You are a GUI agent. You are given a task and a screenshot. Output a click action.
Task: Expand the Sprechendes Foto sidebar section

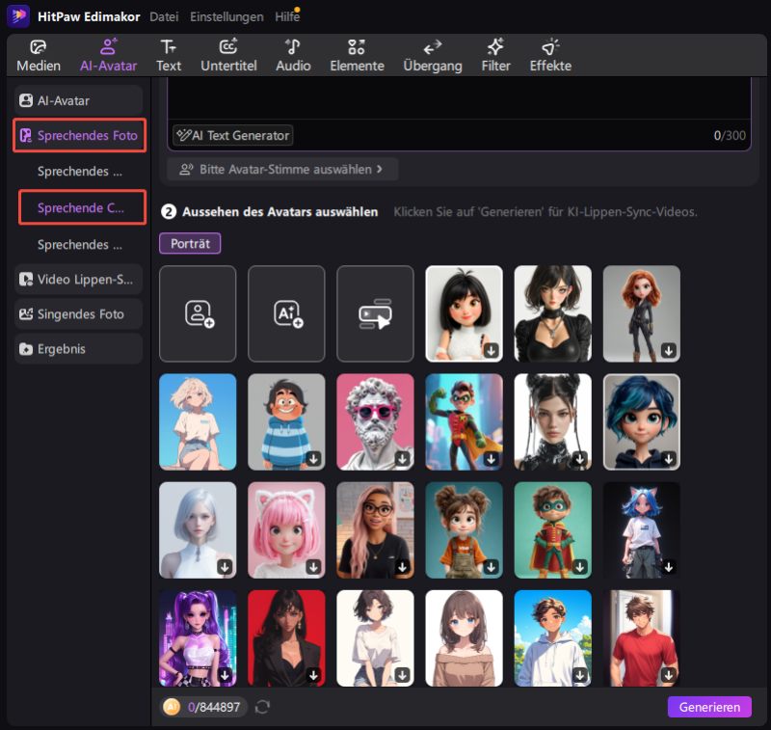coord(79,136)
